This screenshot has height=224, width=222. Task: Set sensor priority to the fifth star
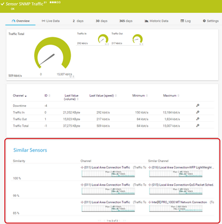tap(60, 2)
